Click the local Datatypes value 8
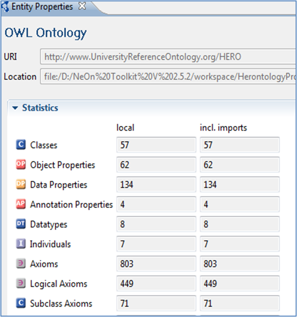This screenshot has width=297, height=317. [156, 224]
